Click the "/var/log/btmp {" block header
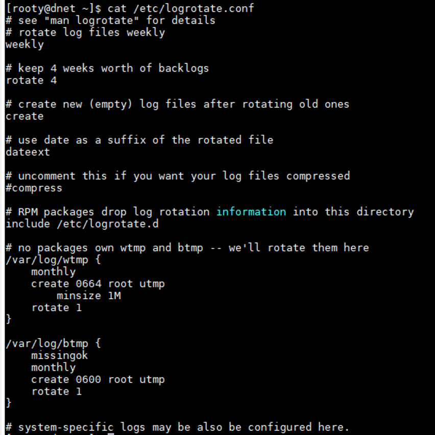Screen dimensions: 435x435 coord(53,343)
